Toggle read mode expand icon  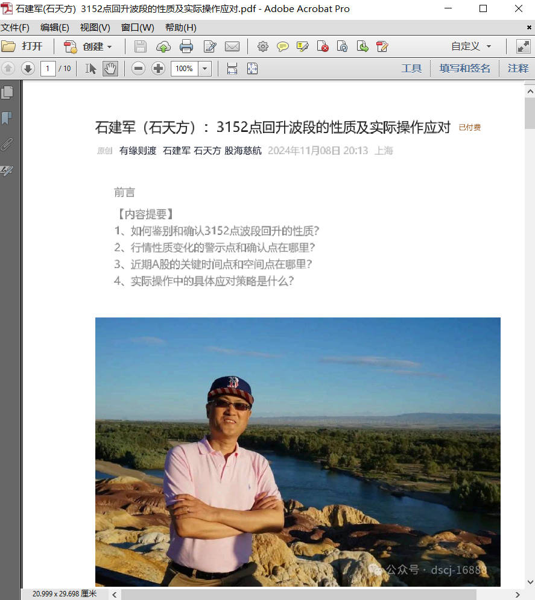(523, 46)
